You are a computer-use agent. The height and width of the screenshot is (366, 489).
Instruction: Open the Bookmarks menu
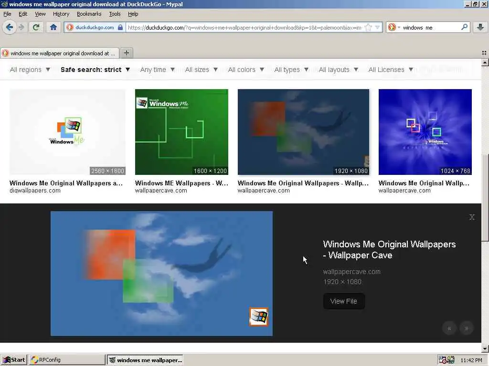point(89,14)
